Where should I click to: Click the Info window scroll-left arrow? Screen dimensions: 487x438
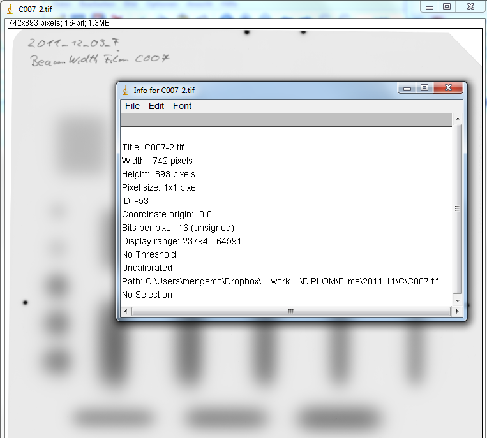coord(126,311)
